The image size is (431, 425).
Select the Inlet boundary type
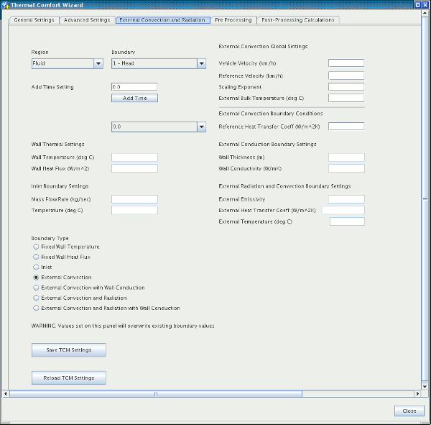pos(37,267)
